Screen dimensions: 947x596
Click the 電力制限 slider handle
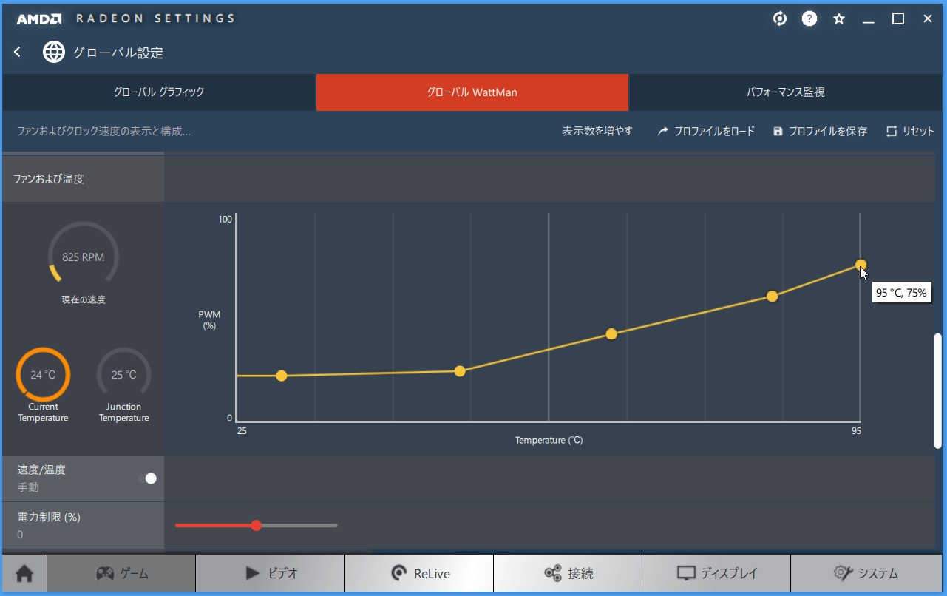(257, 526)
